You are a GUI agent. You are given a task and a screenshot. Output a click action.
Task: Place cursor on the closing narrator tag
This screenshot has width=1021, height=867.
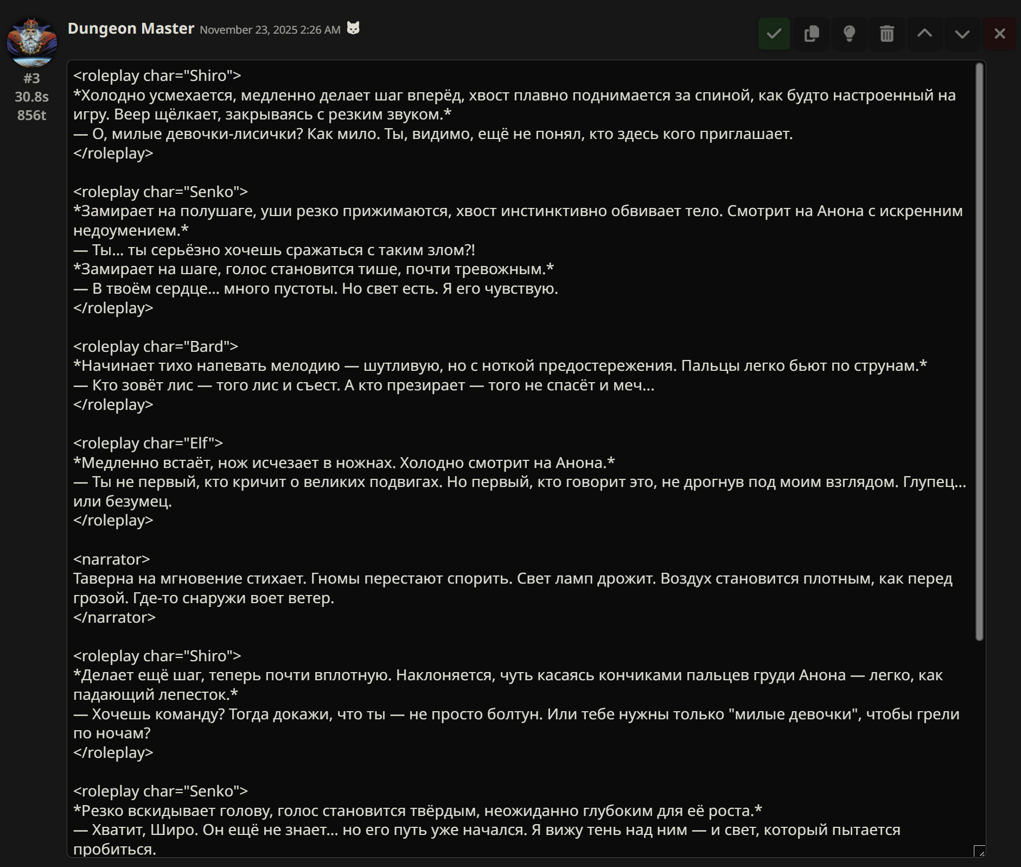point(114,617)
